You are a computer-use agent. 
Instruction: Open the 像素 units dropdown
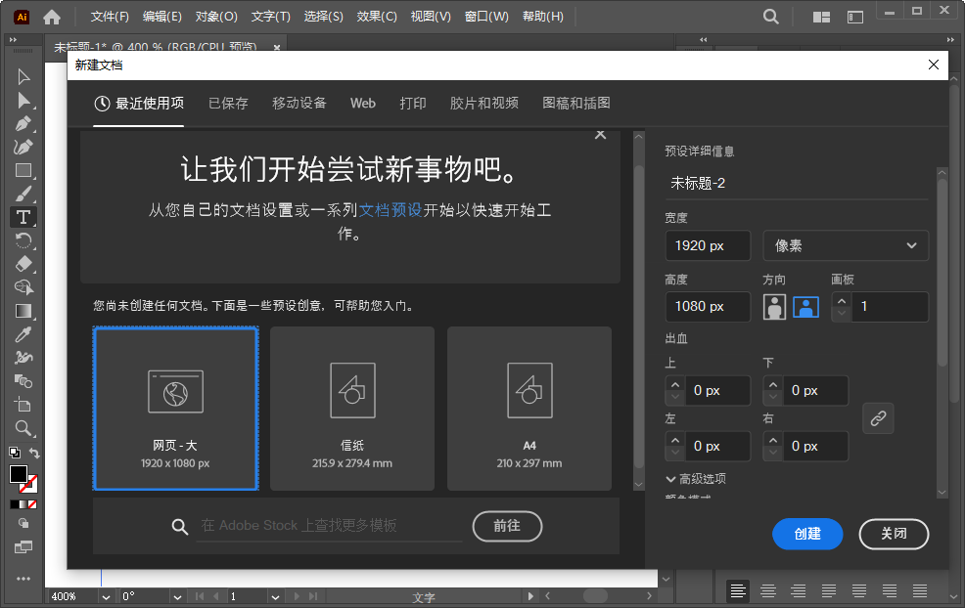coord(846,245)
